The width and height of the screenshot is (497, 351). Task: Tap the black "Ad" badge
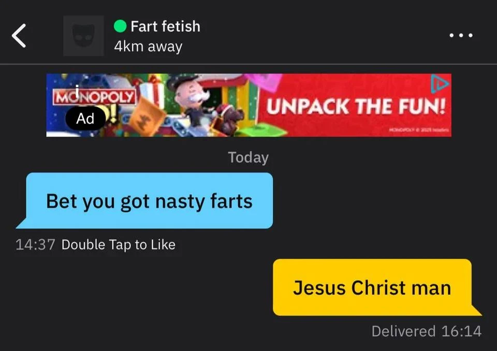(85, 118)
